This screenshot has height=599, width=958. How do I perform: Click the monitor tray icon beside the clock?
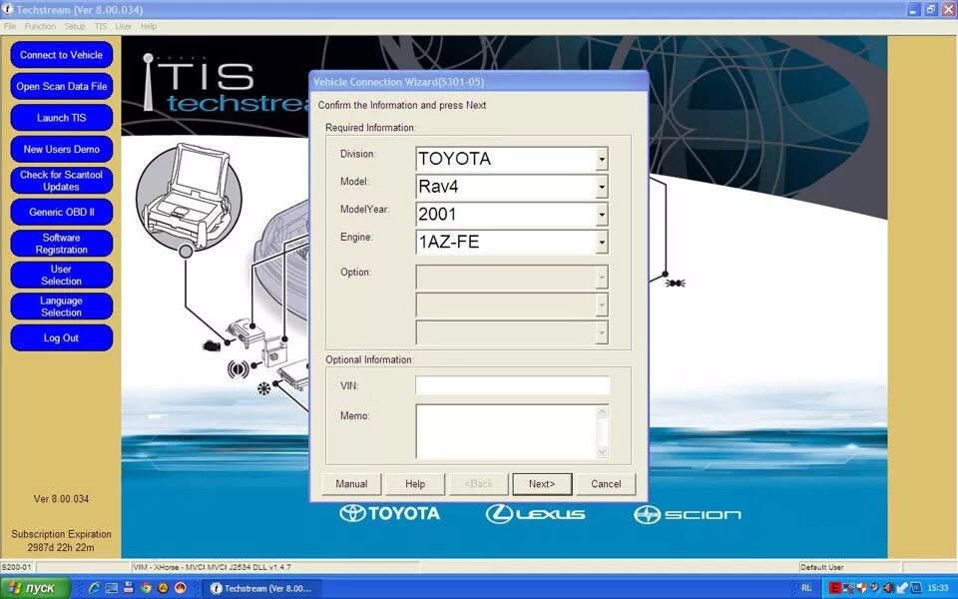pyautogui.click(x=916, y=588)
